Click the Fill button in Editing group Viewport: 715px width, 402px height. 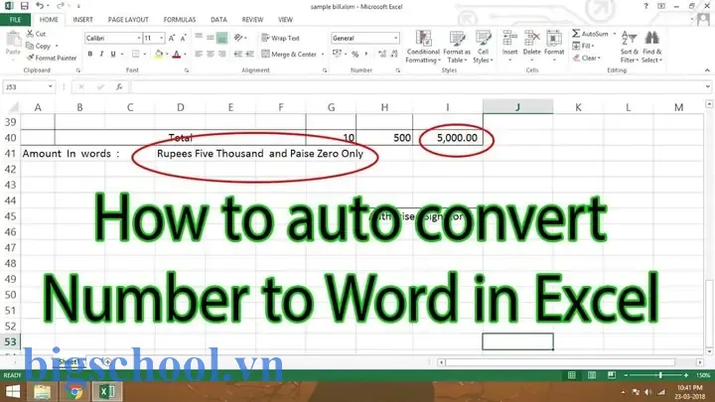click(x=583, y=46)
